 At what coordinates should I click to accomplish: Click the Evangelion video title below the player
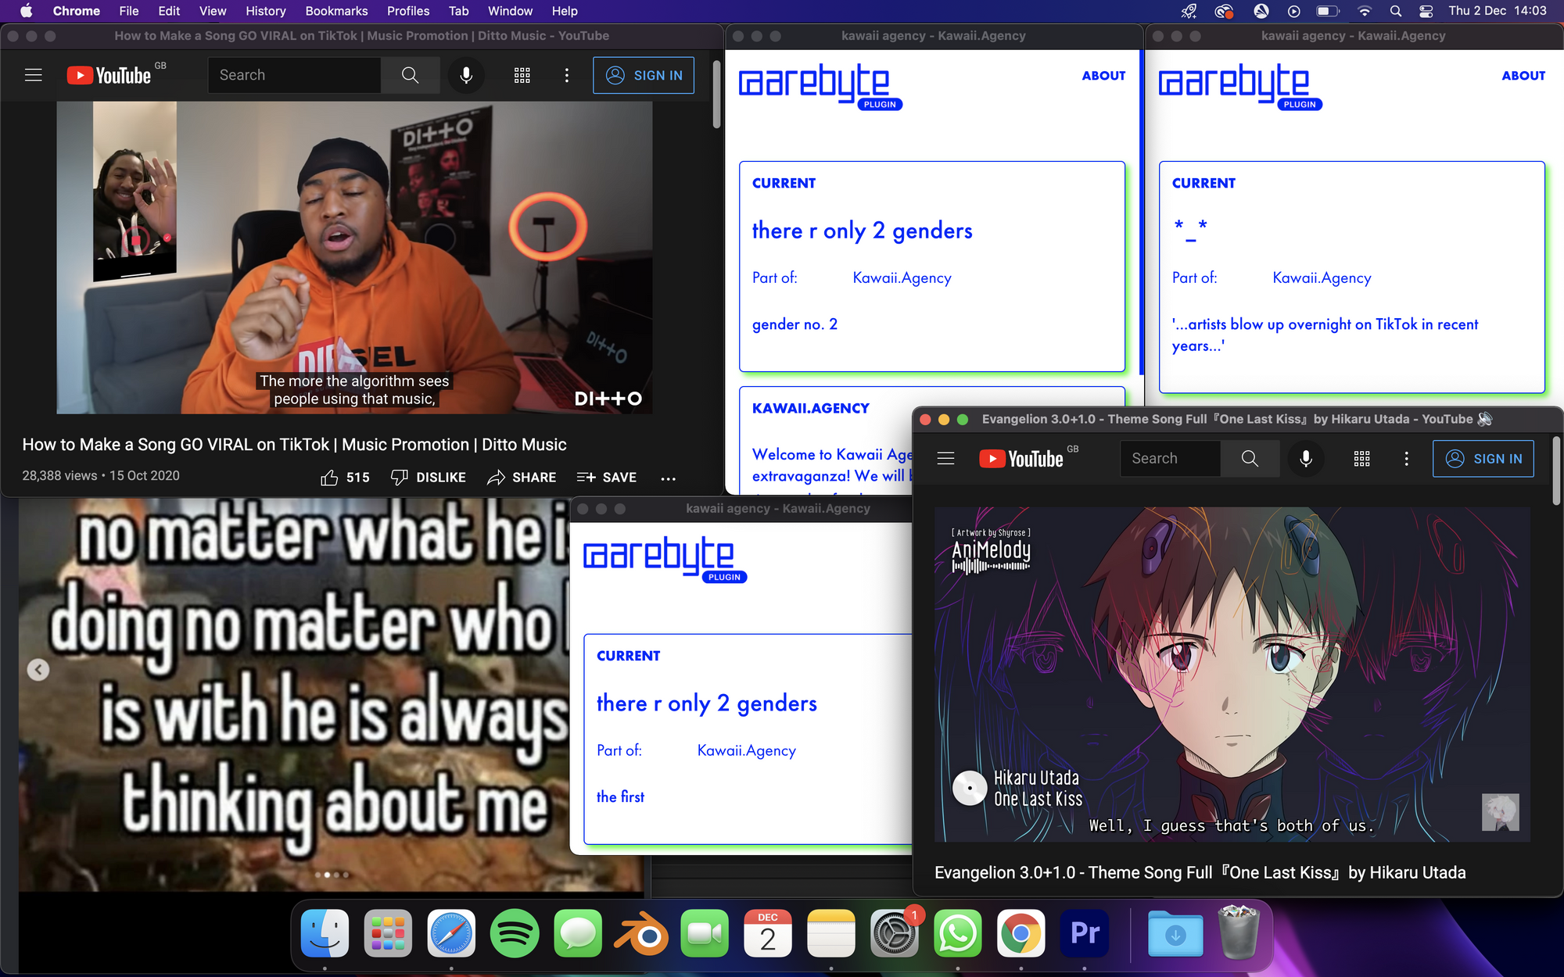[x=1200, y=873]
